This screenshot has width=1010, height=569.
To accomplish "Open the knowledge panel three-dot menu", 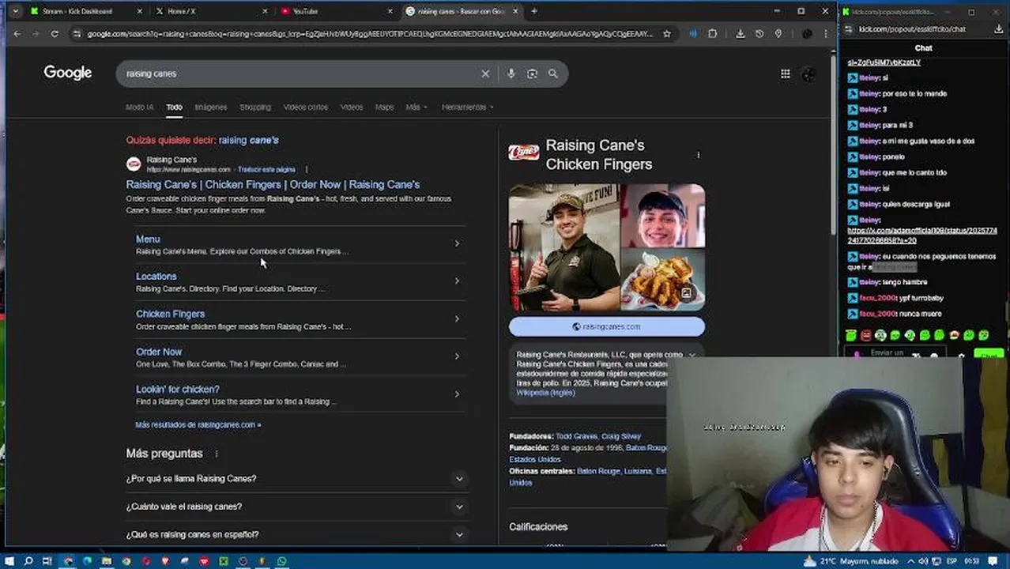I will [x=698, y=155].
